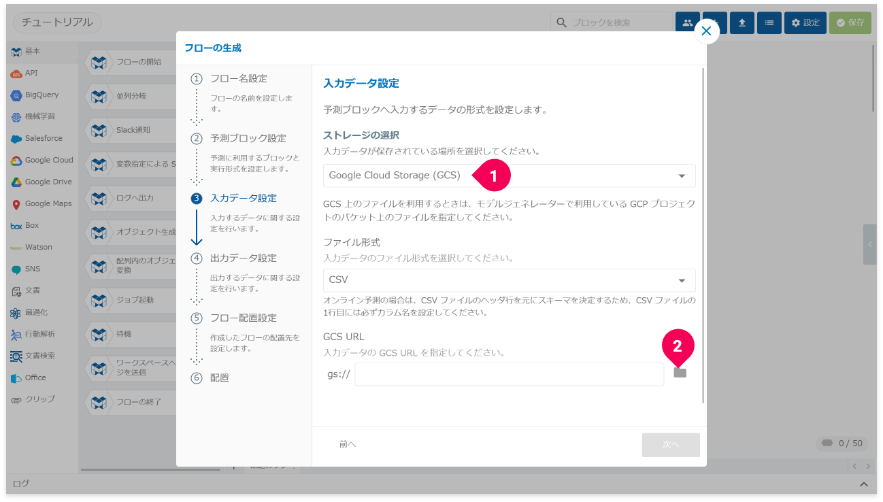Pick the ログへ出力 block
Viewport: 883px width, 502px height.
pos(131,198)
